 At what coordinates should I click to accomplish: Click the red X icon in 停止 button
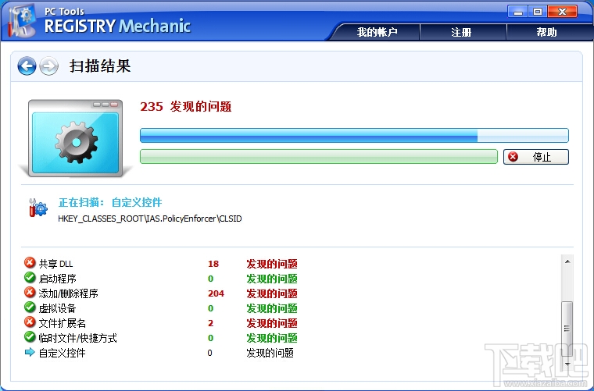(x=513, y=157)
